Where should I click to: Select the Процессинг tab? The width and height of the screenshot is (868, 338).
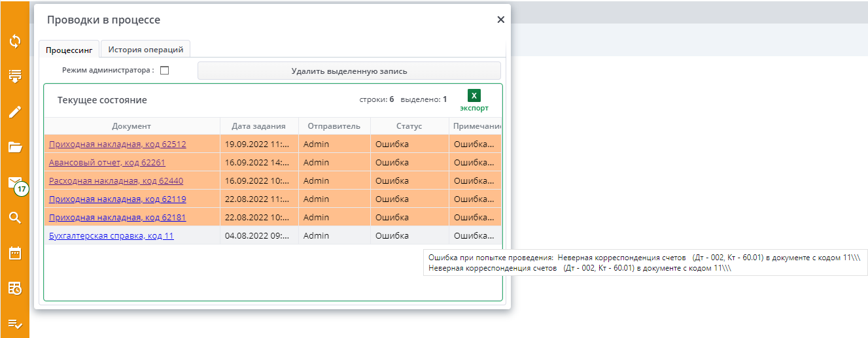tap(69, 50)
